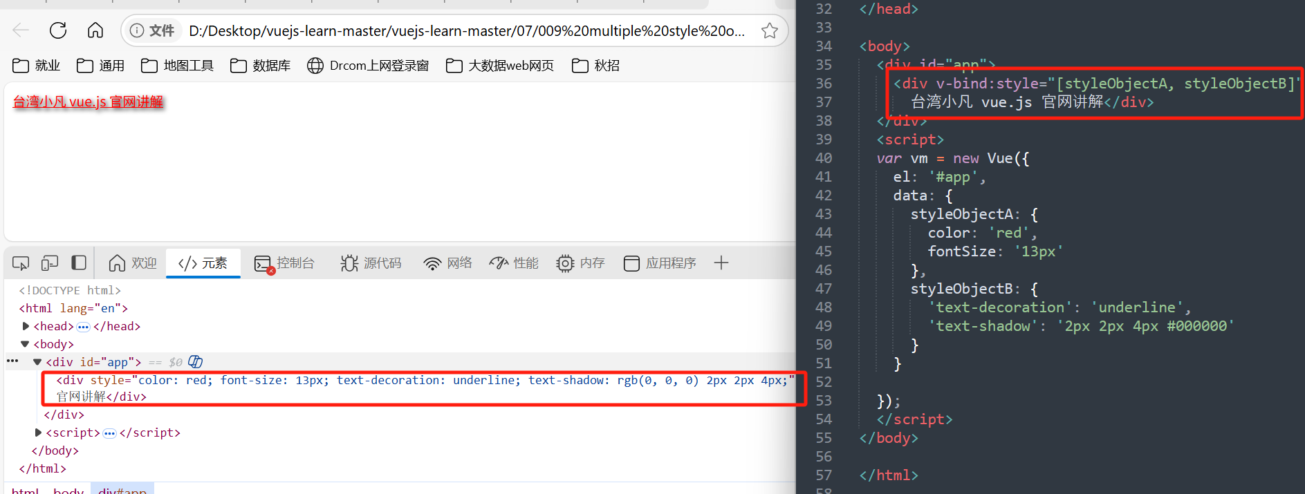This screenshot has width=1305, height=494.
Task: Click plus icon to add DevTools tool
Action: (721, 263)
